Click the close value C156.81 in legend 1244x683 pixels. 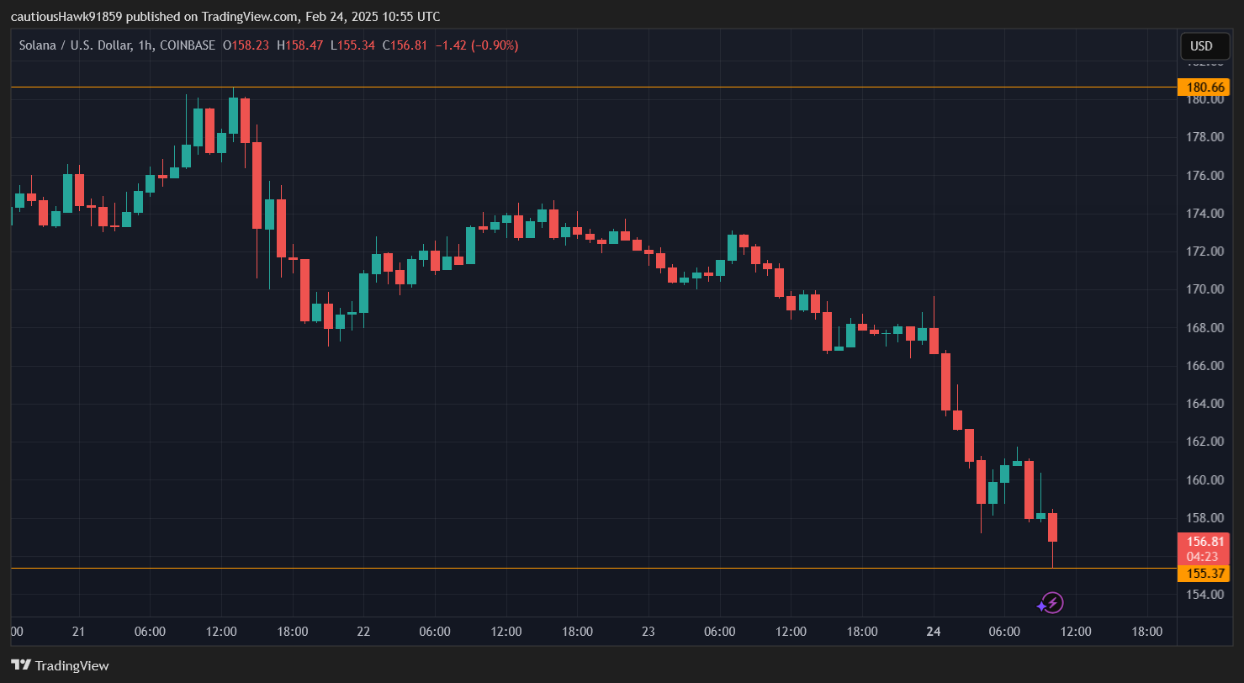point(405,45)
